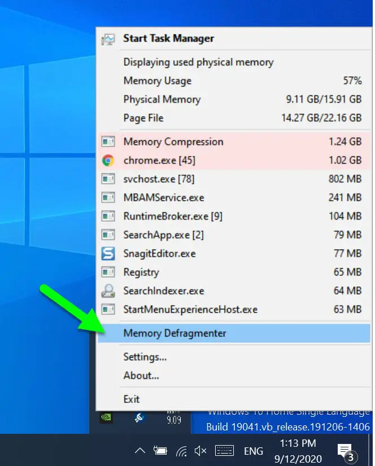Click the Page File label
Screen dimensions: 375x466
(x=143, y=118)
